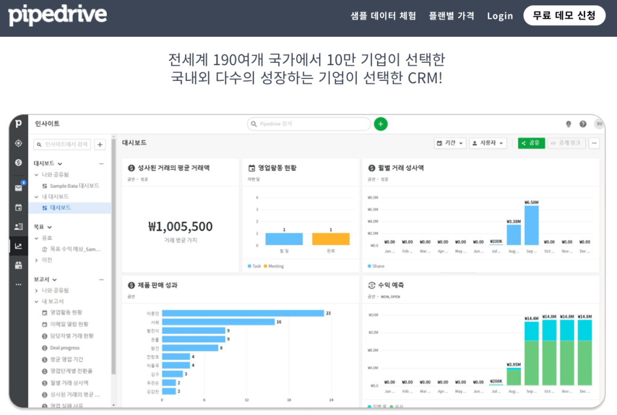Click the sidebar vertical scrollbar
617x415 pixels.
pos(114,256)
